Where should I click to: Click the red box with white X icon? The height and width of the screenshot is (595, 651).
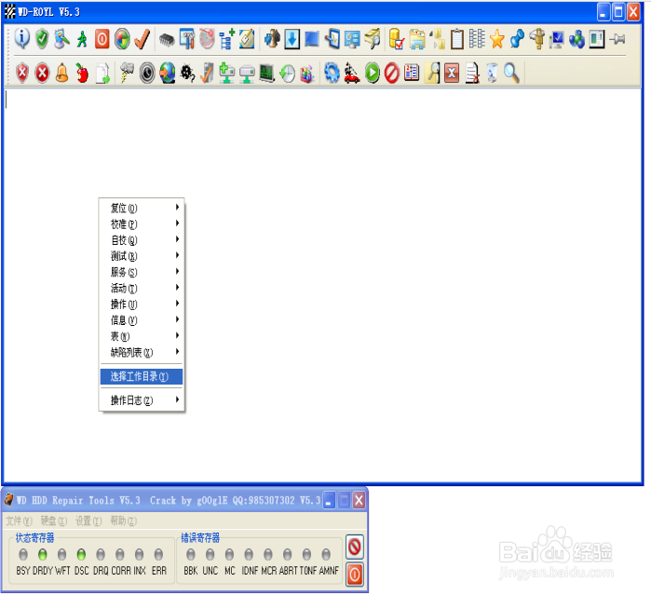(x=452, y=73)
